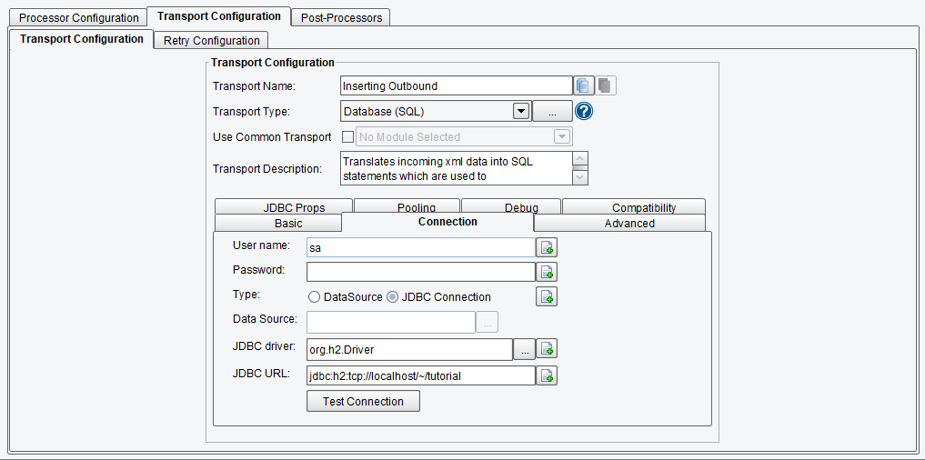The image size is (925, 460).
Task: Browse for JDBC driver with ellipsis button
Action: [525, 349]
